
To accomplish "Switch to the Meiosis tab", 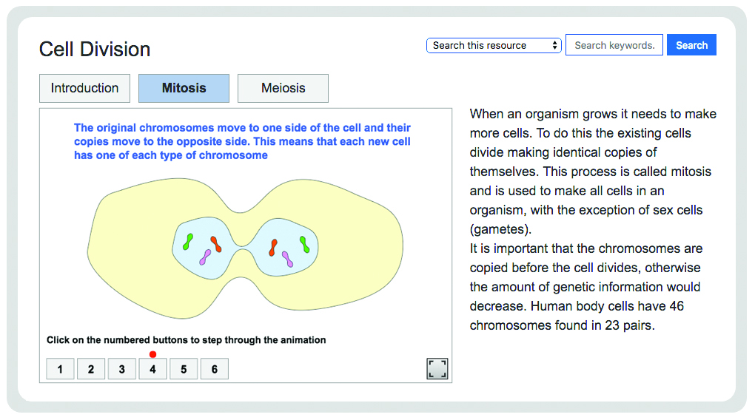I will (x=283, y=88).
